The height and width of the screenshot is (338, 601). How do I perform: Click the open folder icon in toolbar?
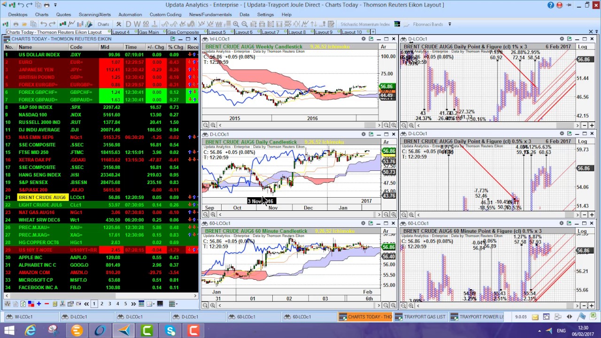point(24,24)
